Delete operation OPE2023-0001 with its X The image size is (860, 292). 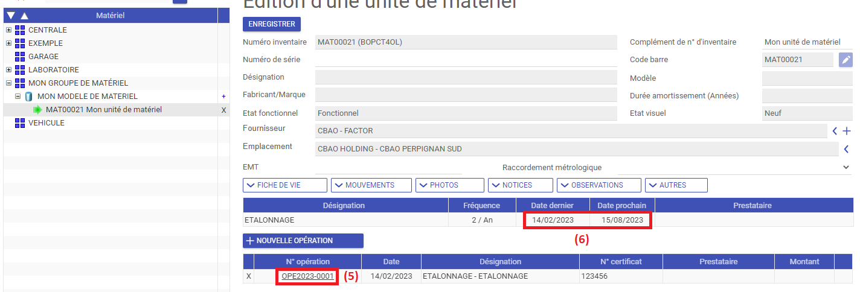[248, 276]
